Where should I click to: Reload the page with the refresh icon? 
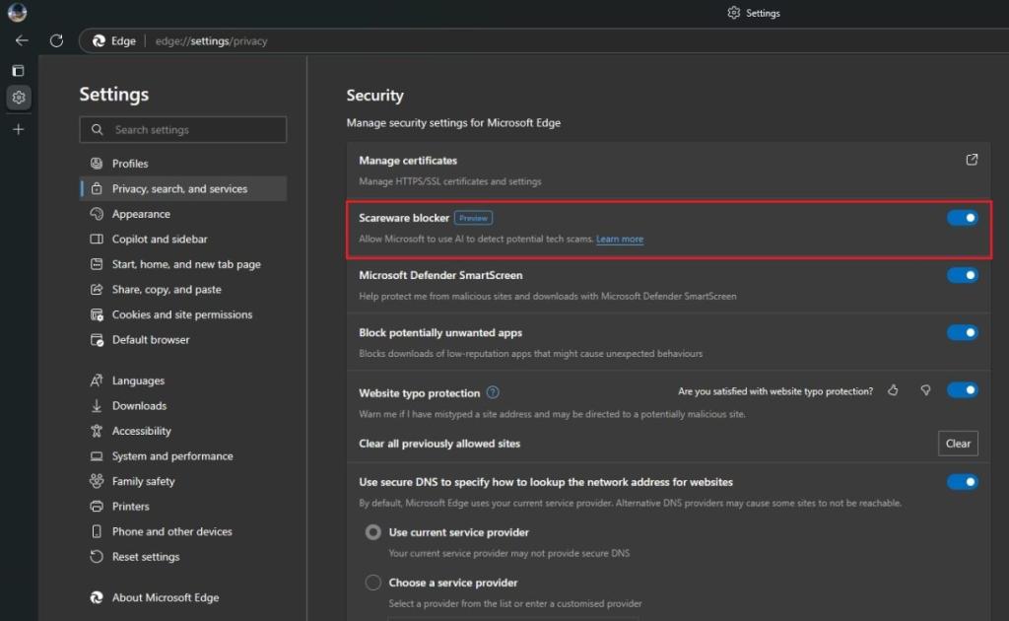(56, 40)
